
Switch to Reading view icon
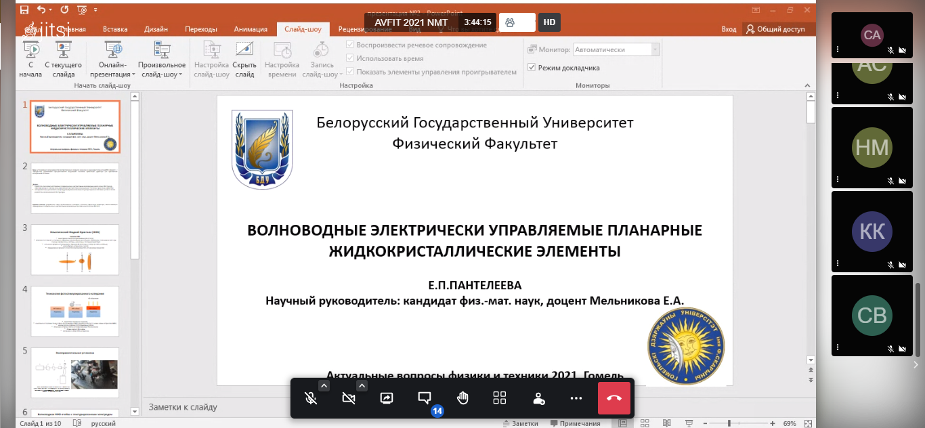point(668,423)
